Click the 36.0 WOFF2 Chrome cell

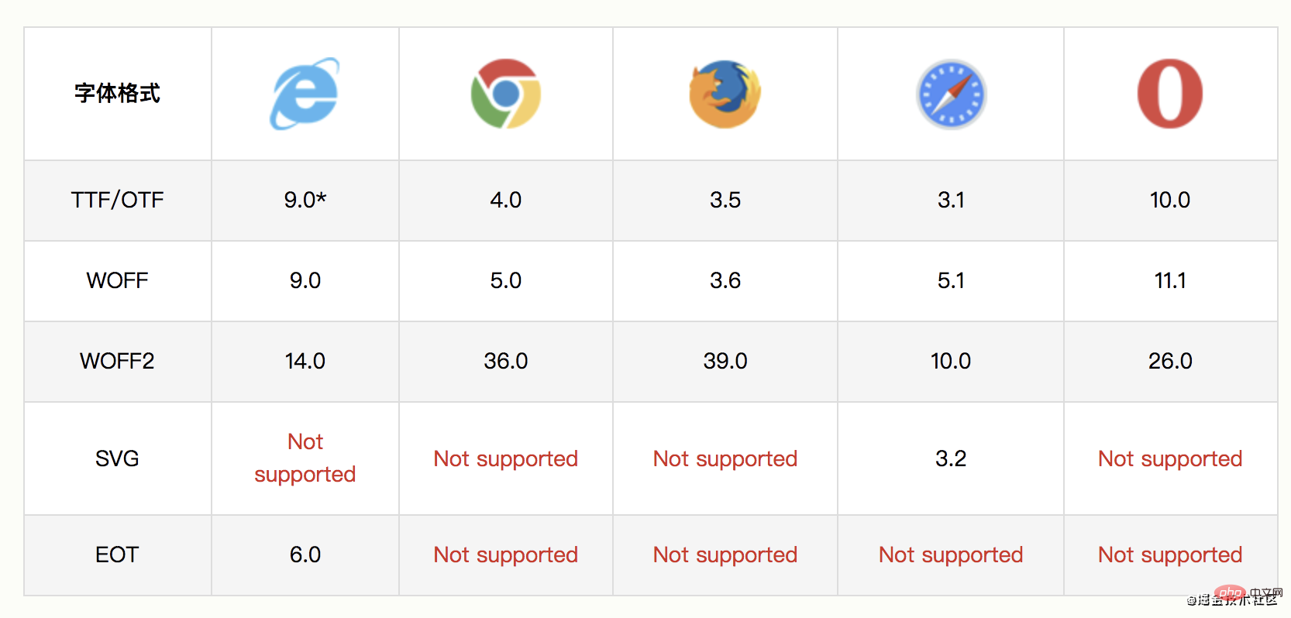pyautogui.click(x=506, y=361)
